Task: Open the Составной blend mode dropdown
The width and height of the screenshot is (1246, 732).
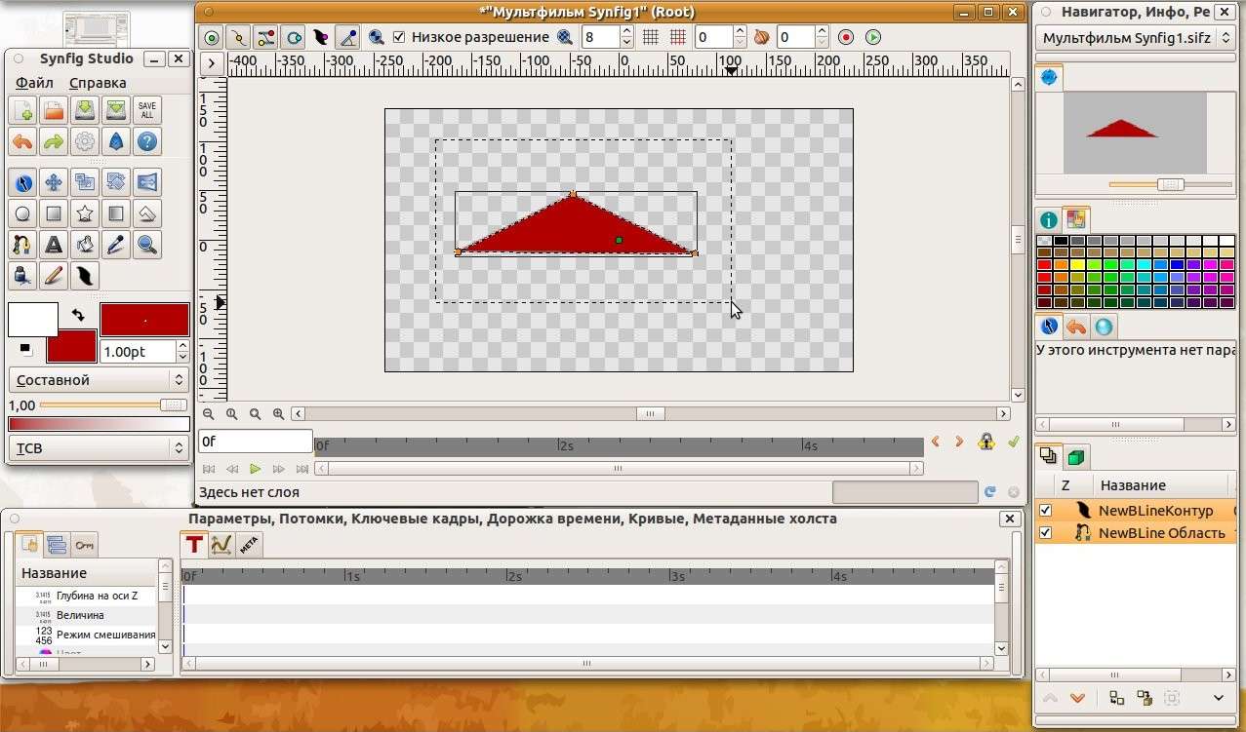Action: [99, 380]
